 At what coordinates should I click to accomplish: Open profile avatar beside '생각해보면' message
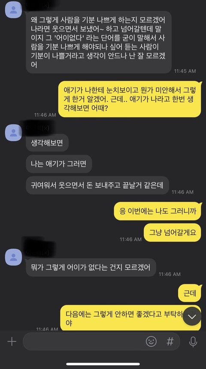(x=14, y=133)
